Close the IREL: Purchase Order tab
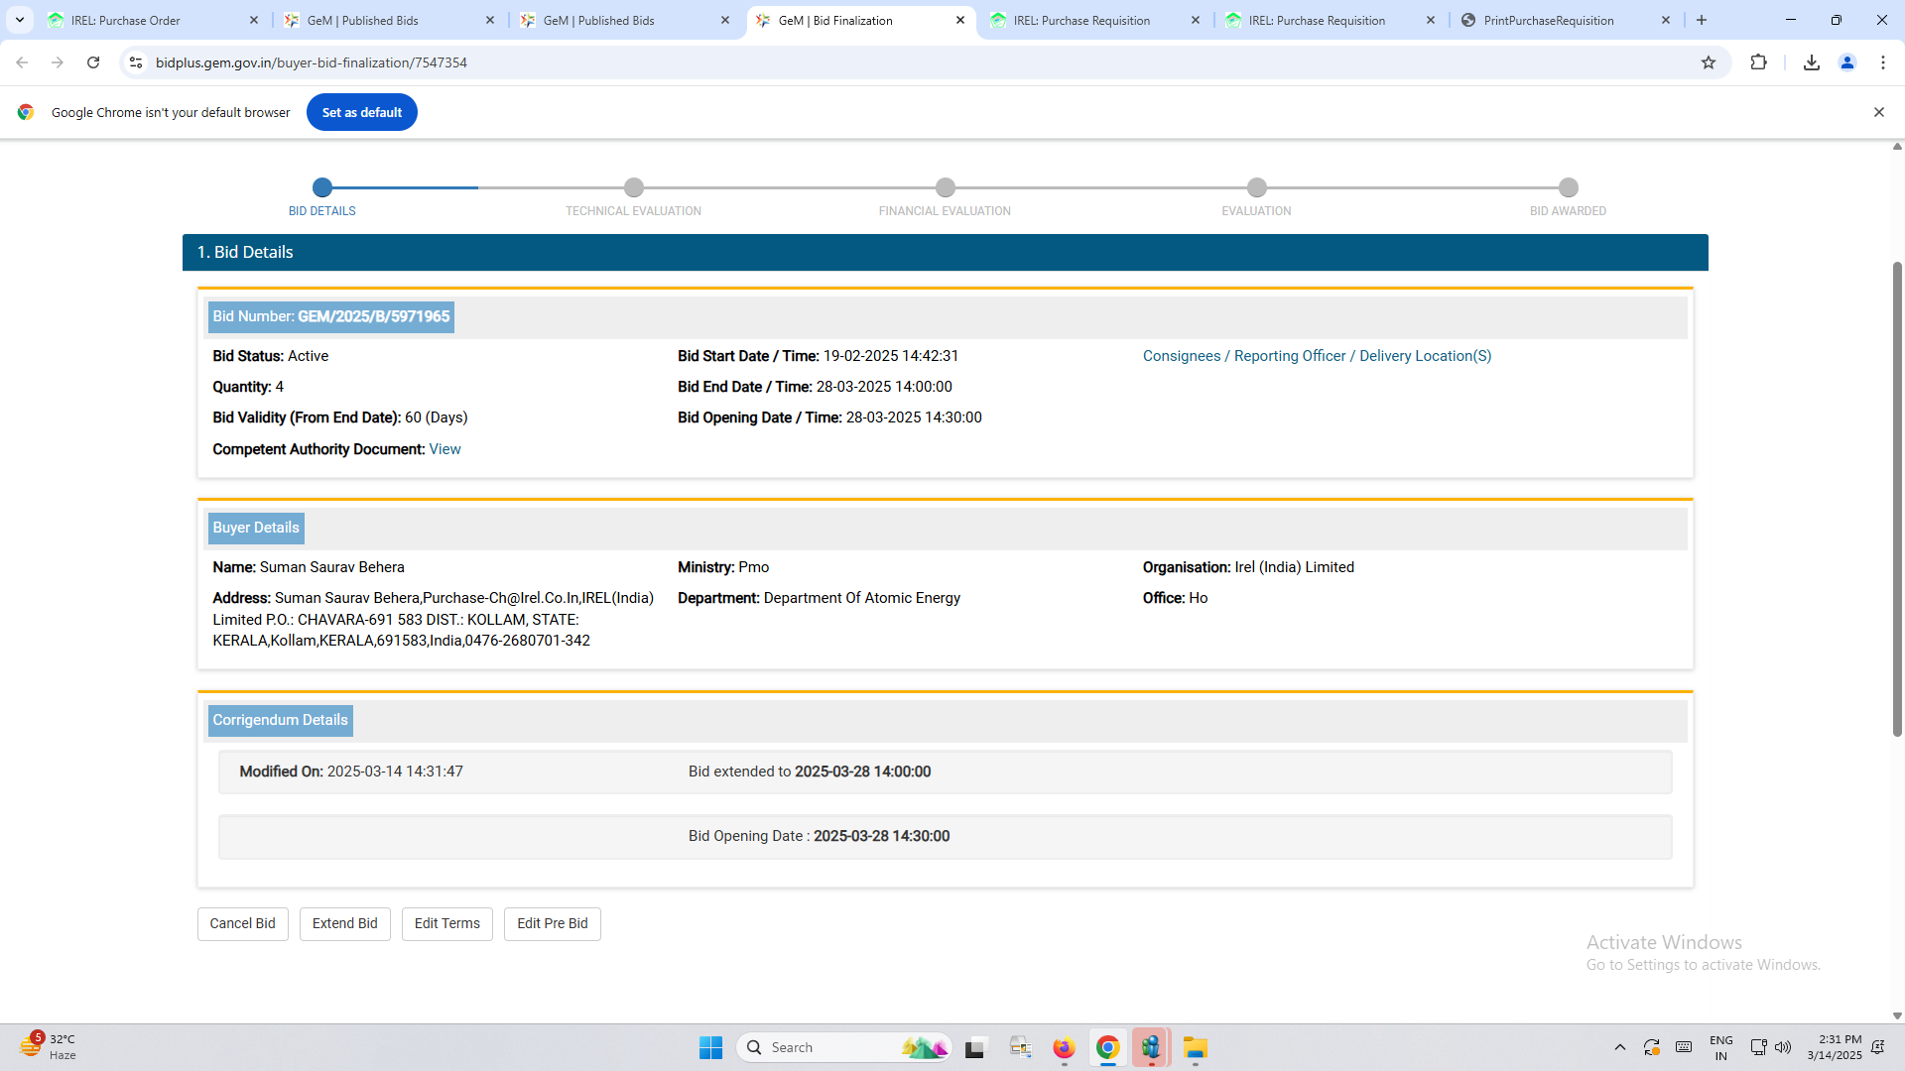 [x=254, y=20]
